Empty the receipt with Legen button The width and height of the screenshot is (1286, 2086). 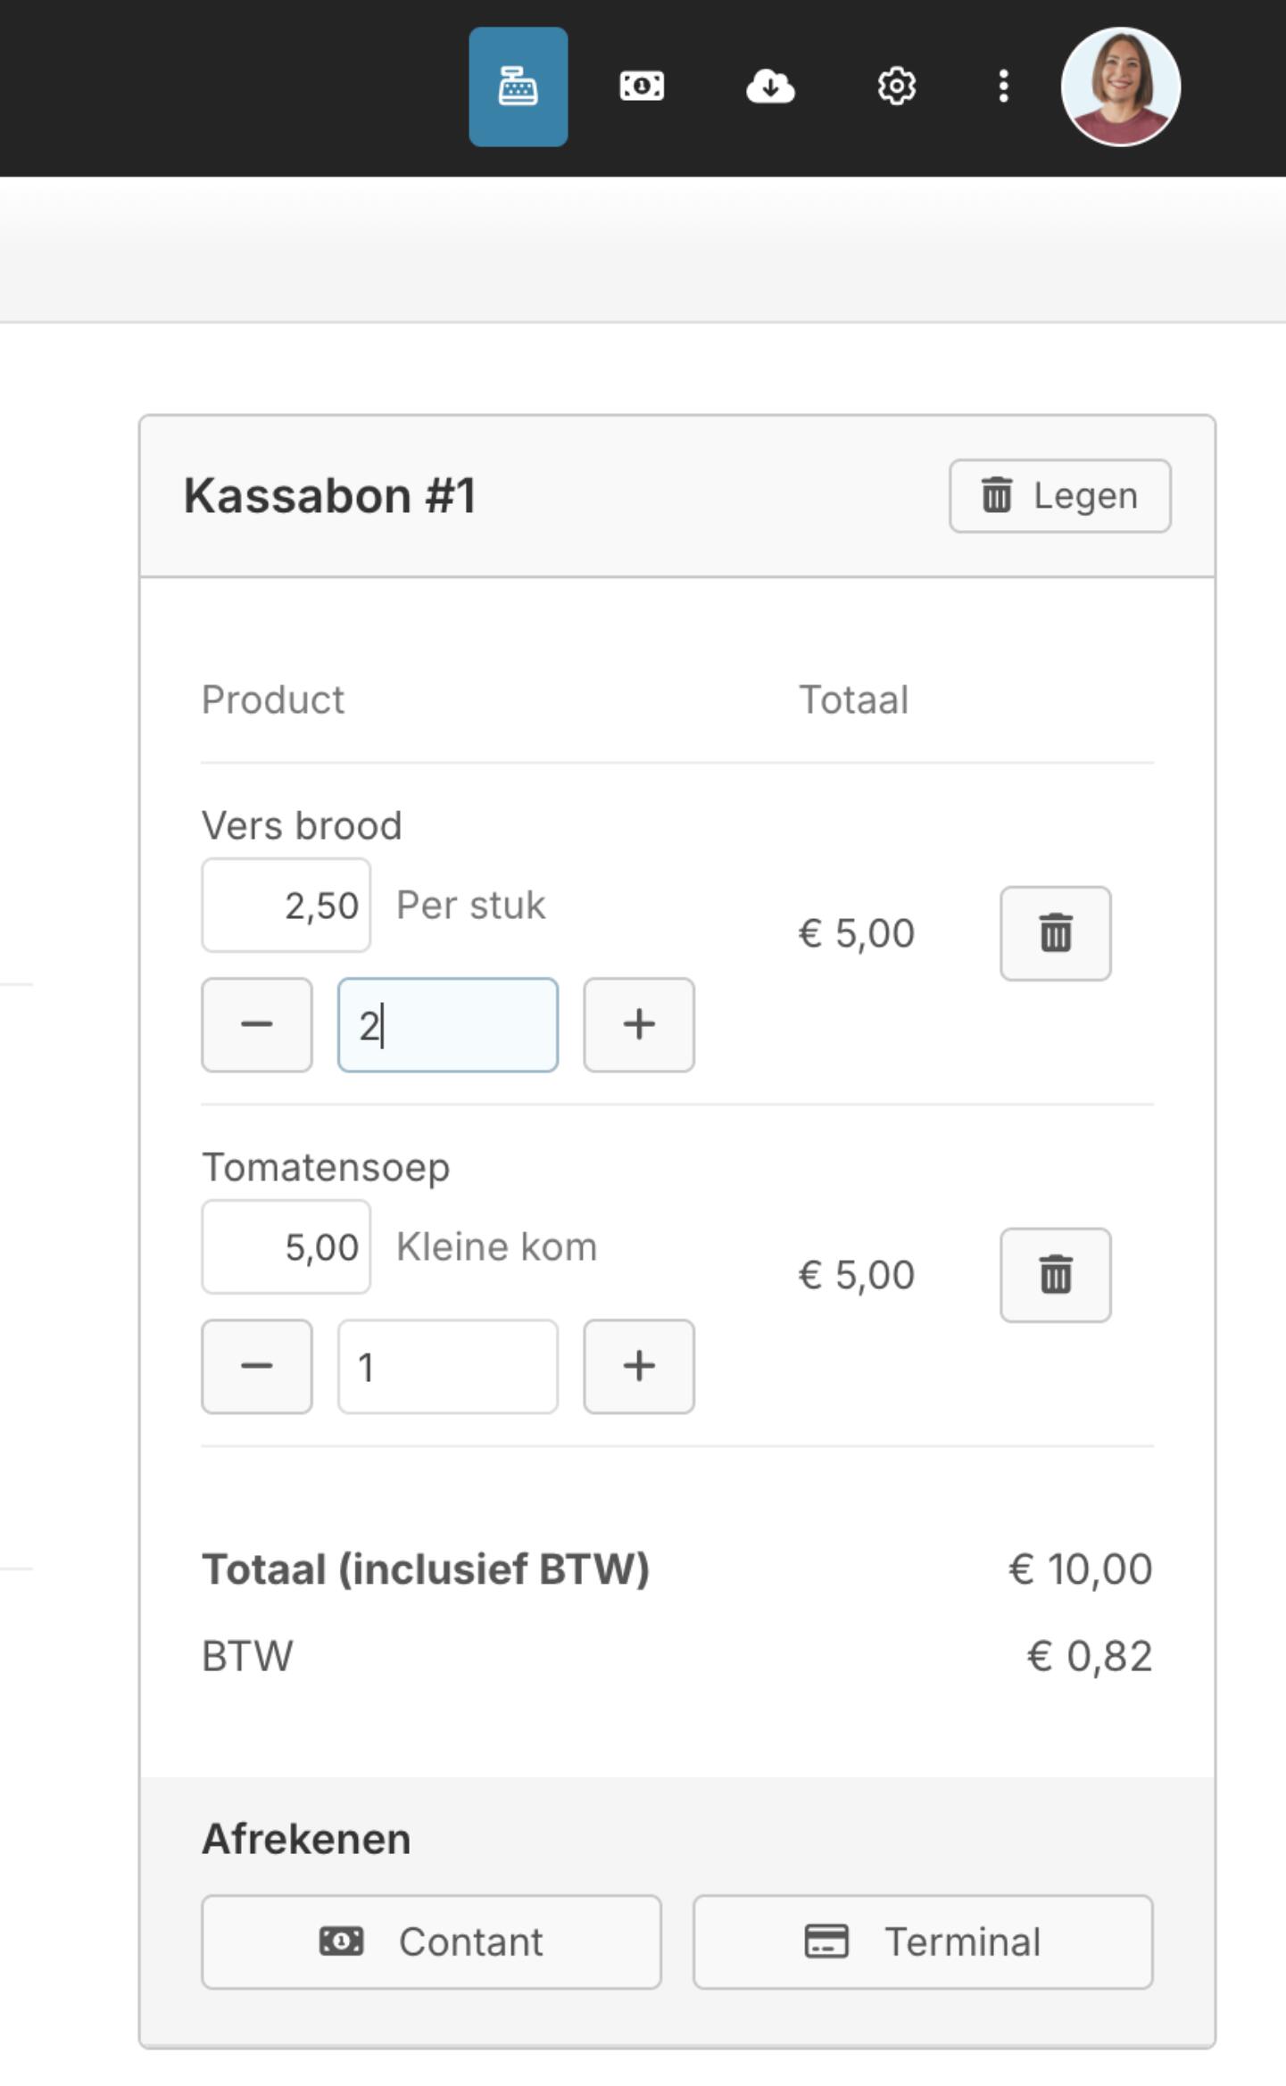click(1059, 496)
